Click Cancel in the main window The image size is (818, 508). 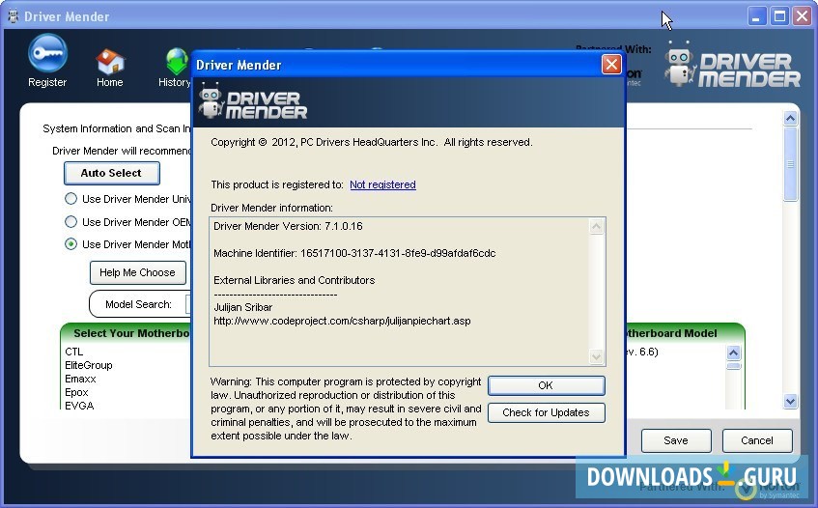click(757, 440)
